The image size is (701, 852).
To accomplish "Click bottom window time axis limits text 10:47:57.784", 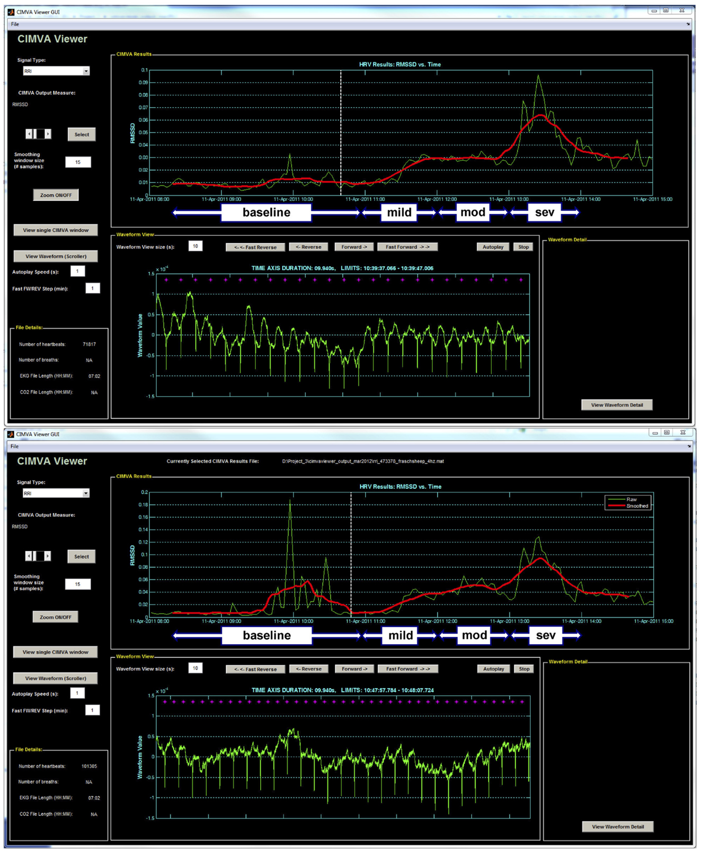I will point(380,690).
